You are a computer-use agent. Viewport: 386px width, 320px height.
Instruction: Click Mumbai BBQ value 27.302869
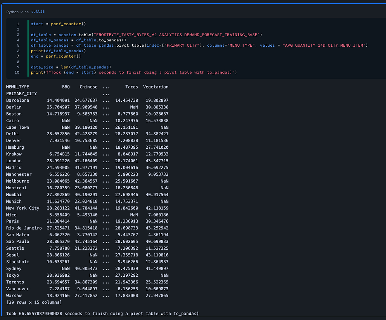pyautogui.click(x=58, y=195)
